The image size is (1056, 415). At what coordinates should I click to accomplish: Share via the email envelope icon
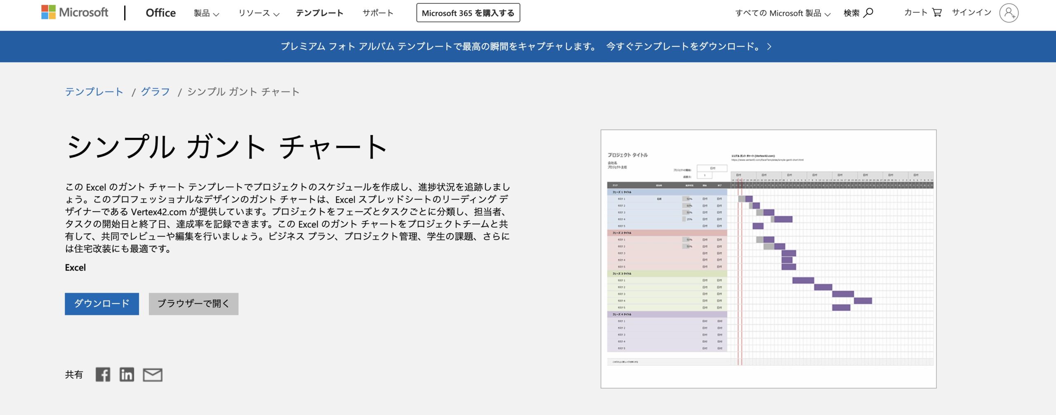point(153,375)
